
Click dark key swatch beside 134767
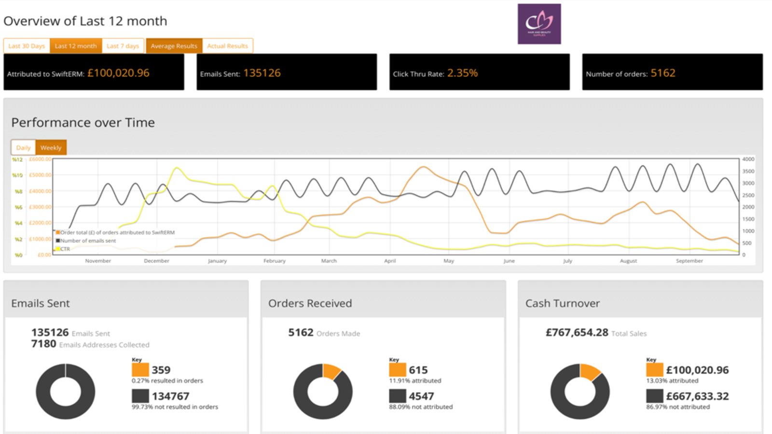[x=140, y=396]
